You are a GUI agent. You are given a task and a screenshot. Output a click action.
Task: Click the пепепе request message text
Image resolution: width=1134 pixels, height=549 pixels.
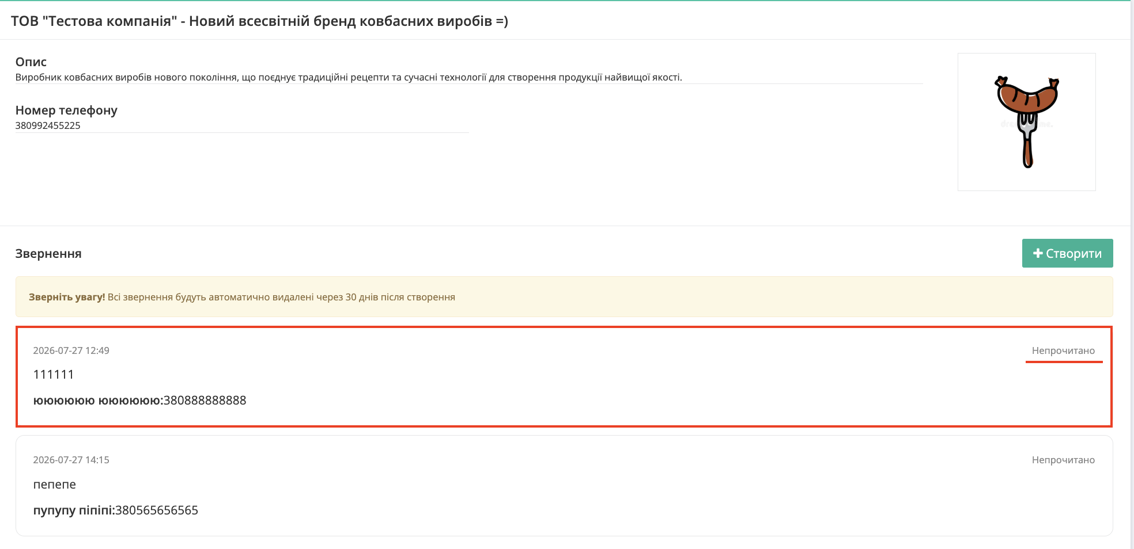55,485
